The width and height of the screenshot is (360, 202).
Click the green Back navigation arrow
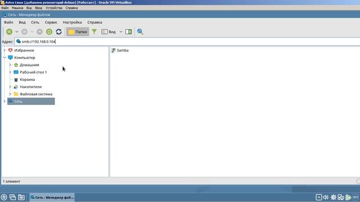tap(9, 32)
